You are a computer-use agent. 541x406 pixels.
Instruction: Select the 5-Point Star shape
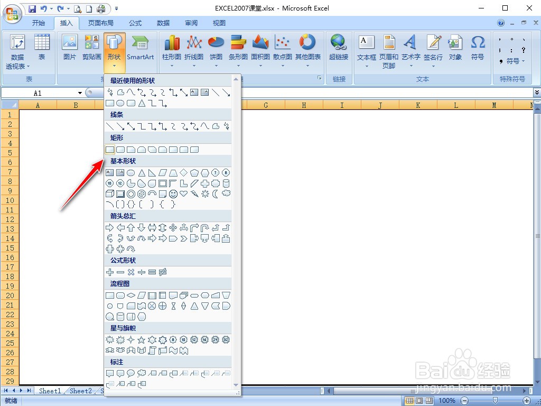(142, 340)
